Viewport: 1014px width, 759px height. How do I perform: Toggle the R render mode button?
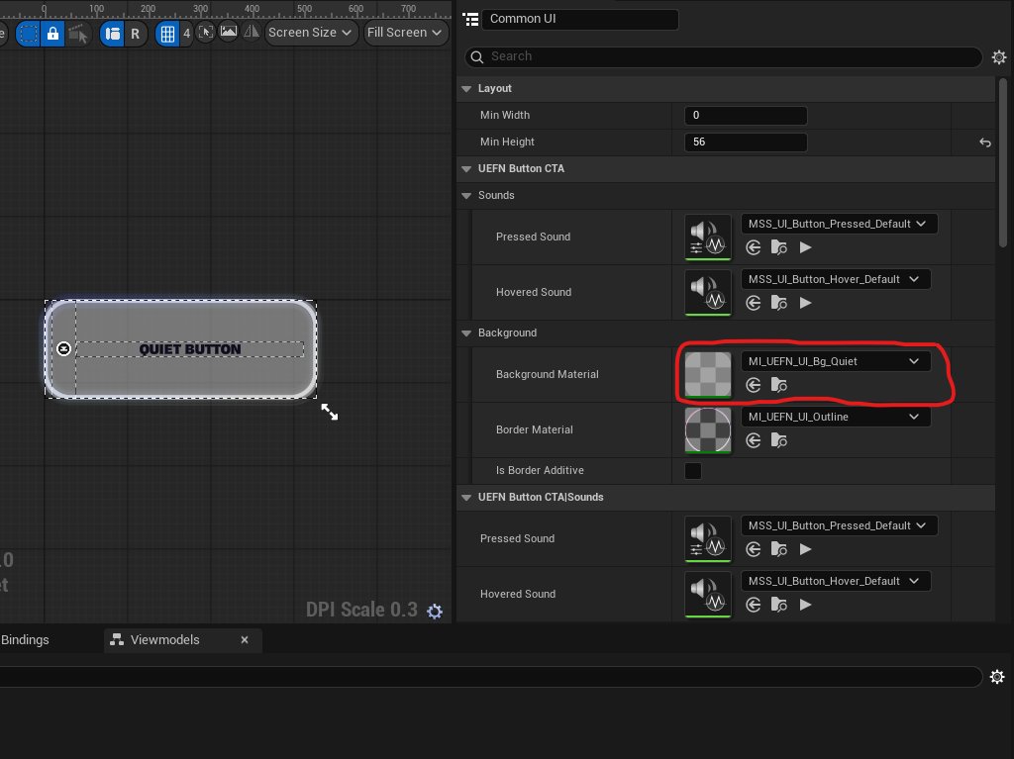point(135,33)
